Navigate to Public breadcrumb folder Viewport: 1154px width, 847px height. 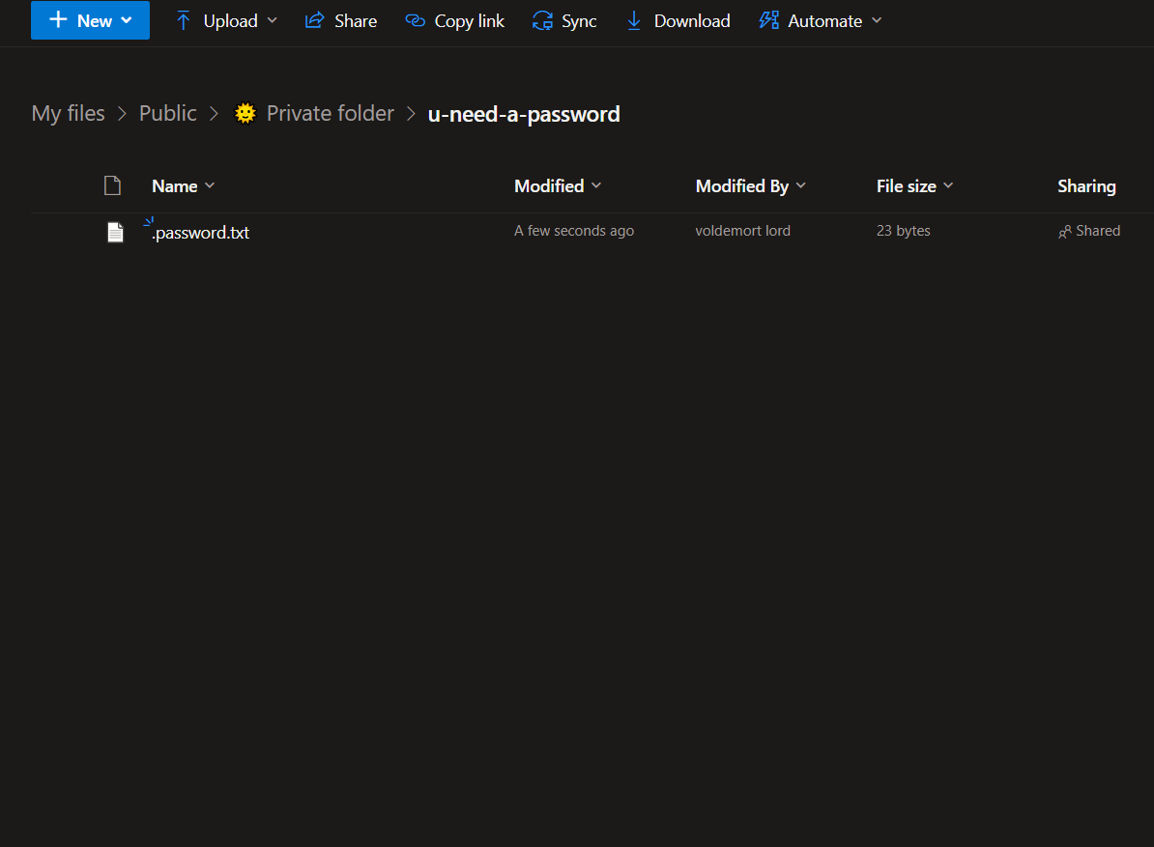coord(168,113)
